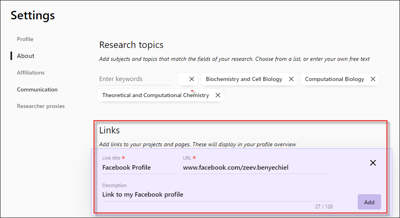
Task: Select the Computational Biology chip label
Action: point(334,79)
